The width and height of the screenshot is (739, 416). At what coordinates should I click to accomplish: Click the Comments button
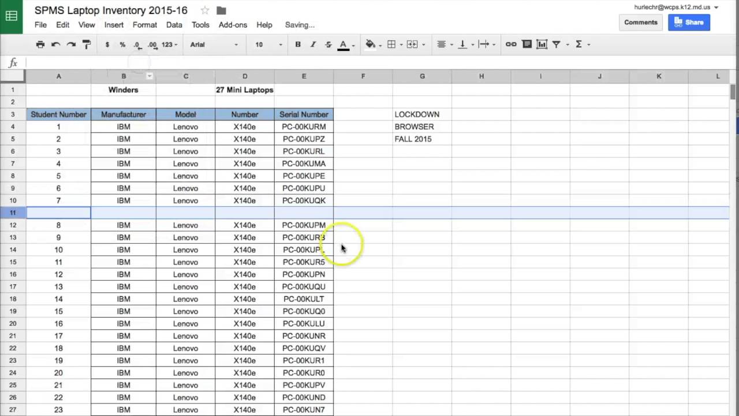641,23
